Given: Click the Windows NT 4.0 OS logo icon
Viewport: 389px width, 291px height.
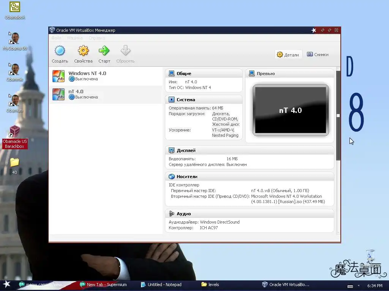Looking at the screenshot, I should pyautogui.click(x=59, y=76).
